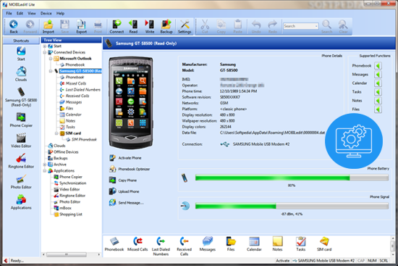The width and height of the screenshot is (398, 266).
Task: Launch Video Editor shortcut
Action: coord(21,141)
